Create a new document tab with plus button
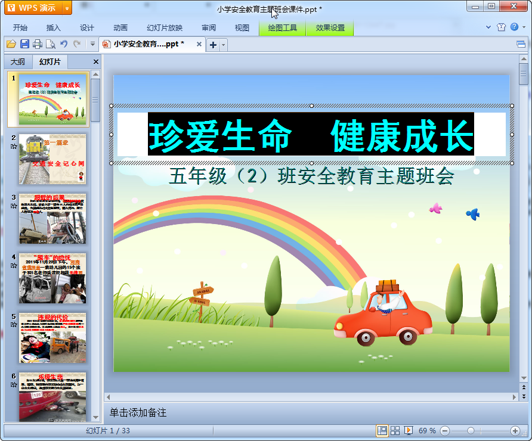Screen dimensions: 532x441 [213, 45]
